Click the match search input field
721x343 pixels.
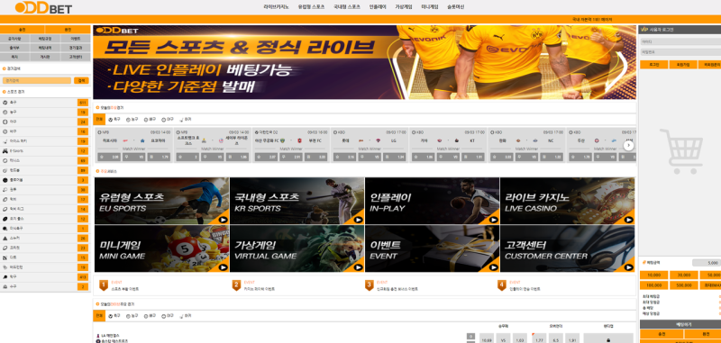37,80
